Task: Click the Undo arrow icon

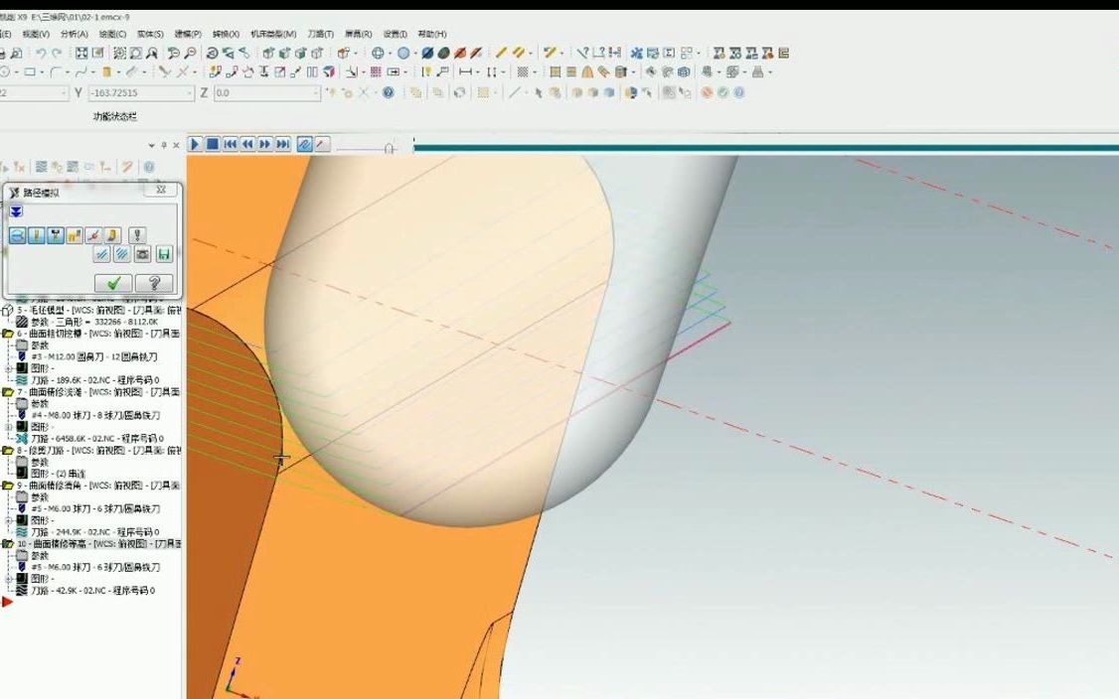Action: point(41,53)
